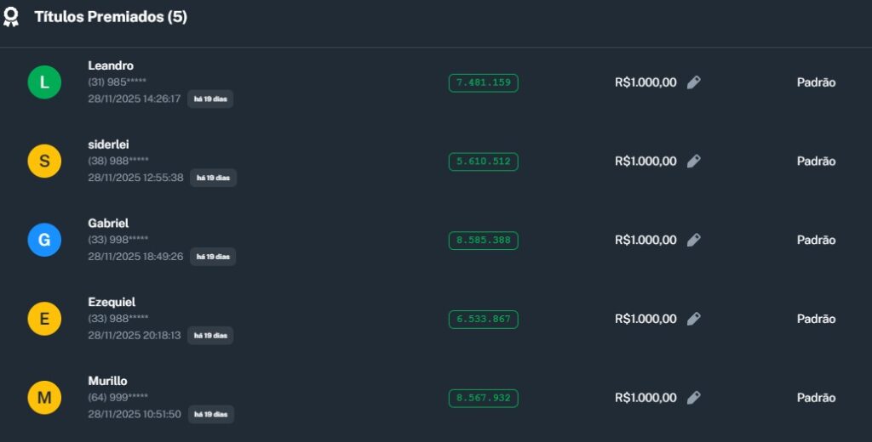Edit Leandro's R$1.000,00 prize with pencil icon

693,82
